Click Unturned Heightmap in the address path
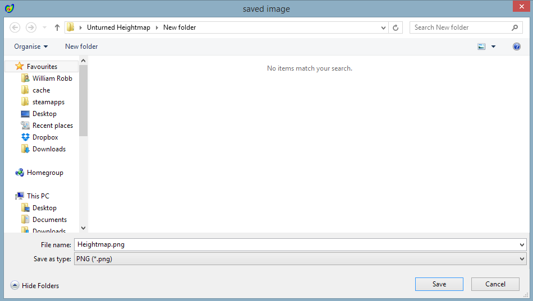 pos(118,27)
